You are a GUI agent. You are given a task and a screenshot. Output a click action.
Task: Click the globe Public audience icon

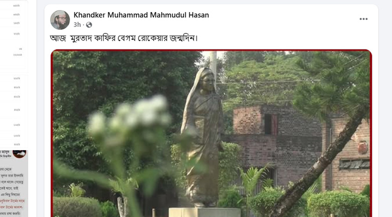[89, 25]
